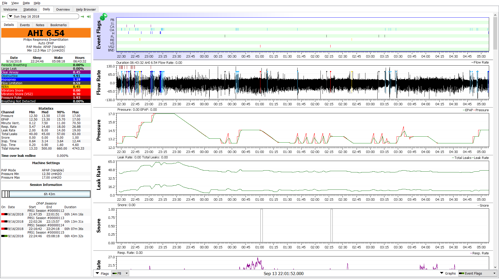Click the Minute Vent. statistics row
The height and width of the screenshot is (280, 499).
click(46, 123)
